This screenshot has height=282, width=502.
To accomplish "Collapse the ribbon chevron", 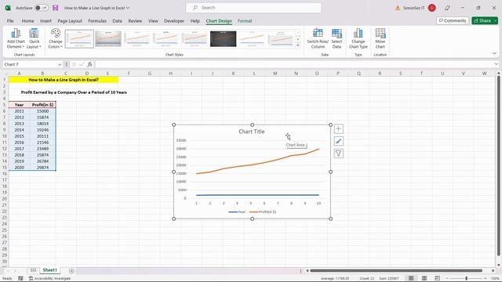I will (x=494, y=53).
